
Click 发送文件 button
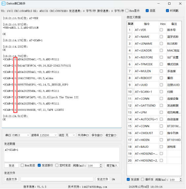(103, 179)
